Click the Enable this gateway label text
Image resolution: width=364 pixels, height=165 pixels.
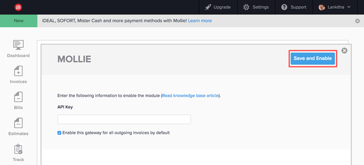click(116, 133)
